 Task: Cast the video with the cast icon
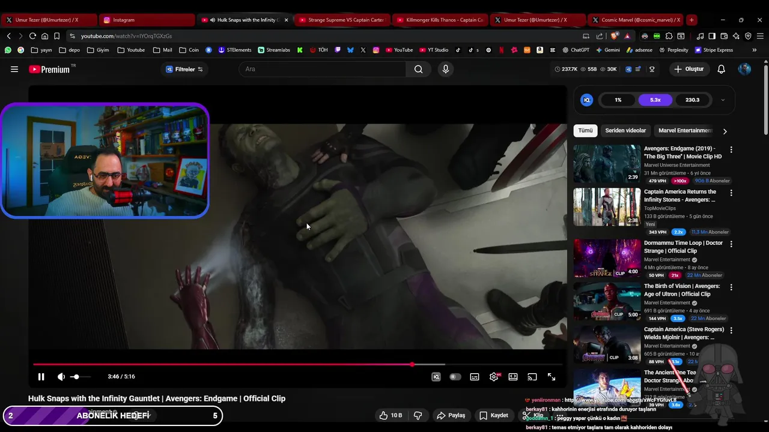point(532,377)
